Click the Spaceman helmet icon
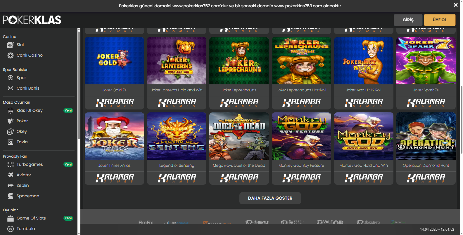 (x=11, y=196)
